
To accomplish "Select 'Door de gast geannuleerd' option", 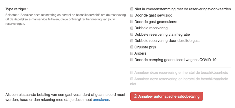I will click(131, 22).
